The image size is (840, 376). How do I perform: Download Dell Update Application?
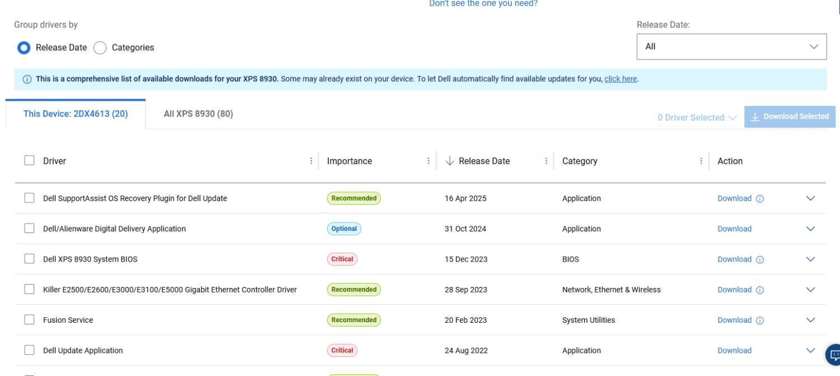(734, 350)
